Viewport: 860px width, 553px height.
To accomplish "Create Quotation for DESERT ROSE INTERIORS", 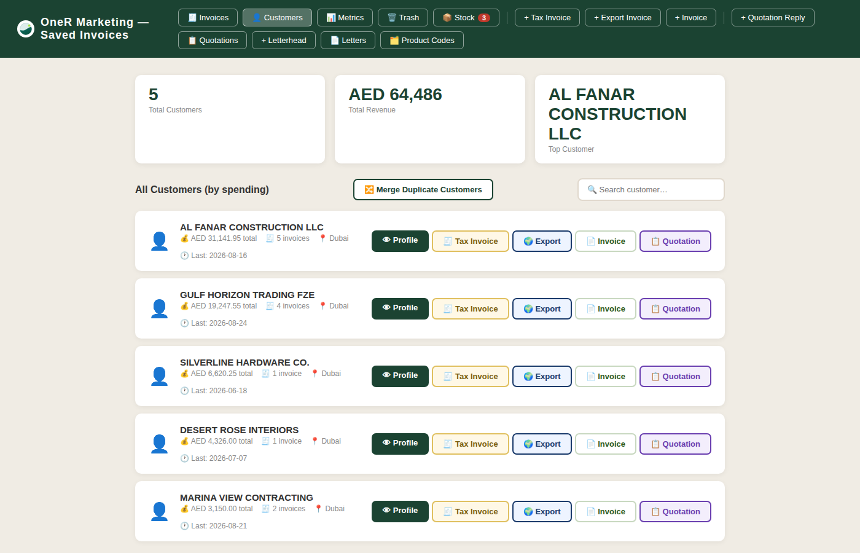I will coord(675,444).
